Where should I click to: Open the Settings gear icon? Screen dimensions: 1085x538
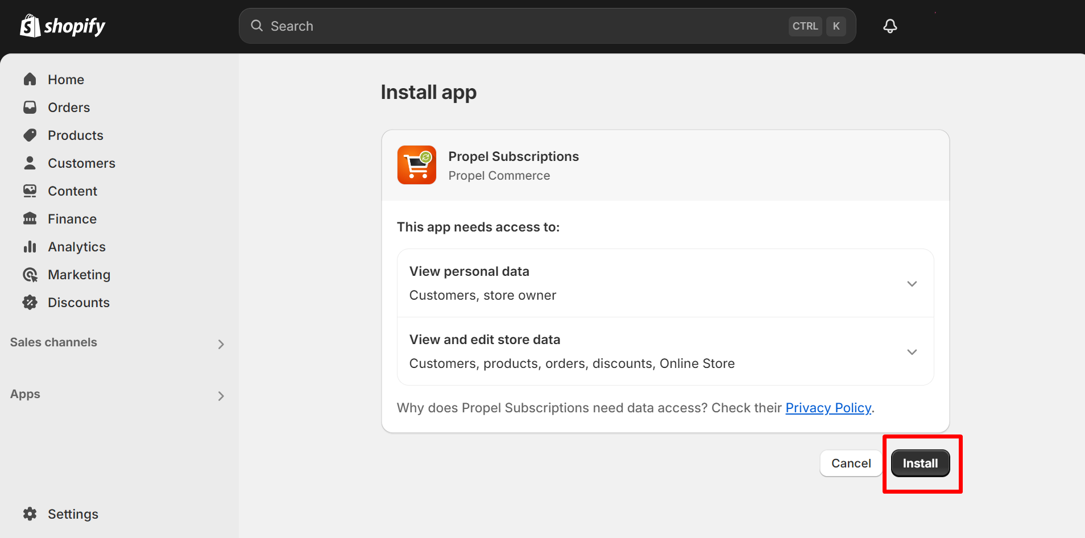pyautogui.click(x=30, y=514)
